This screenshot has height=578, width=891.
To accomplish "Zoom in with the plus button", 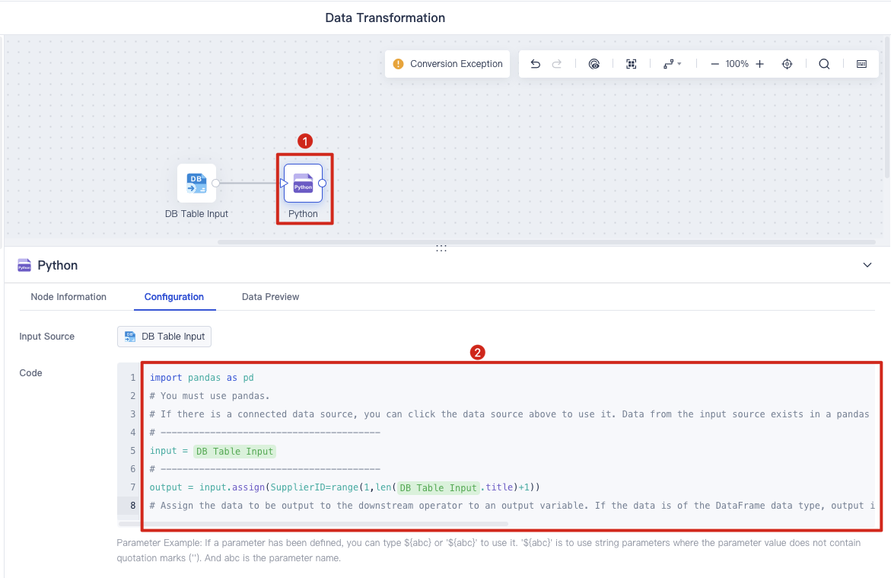I will point(759,64).
